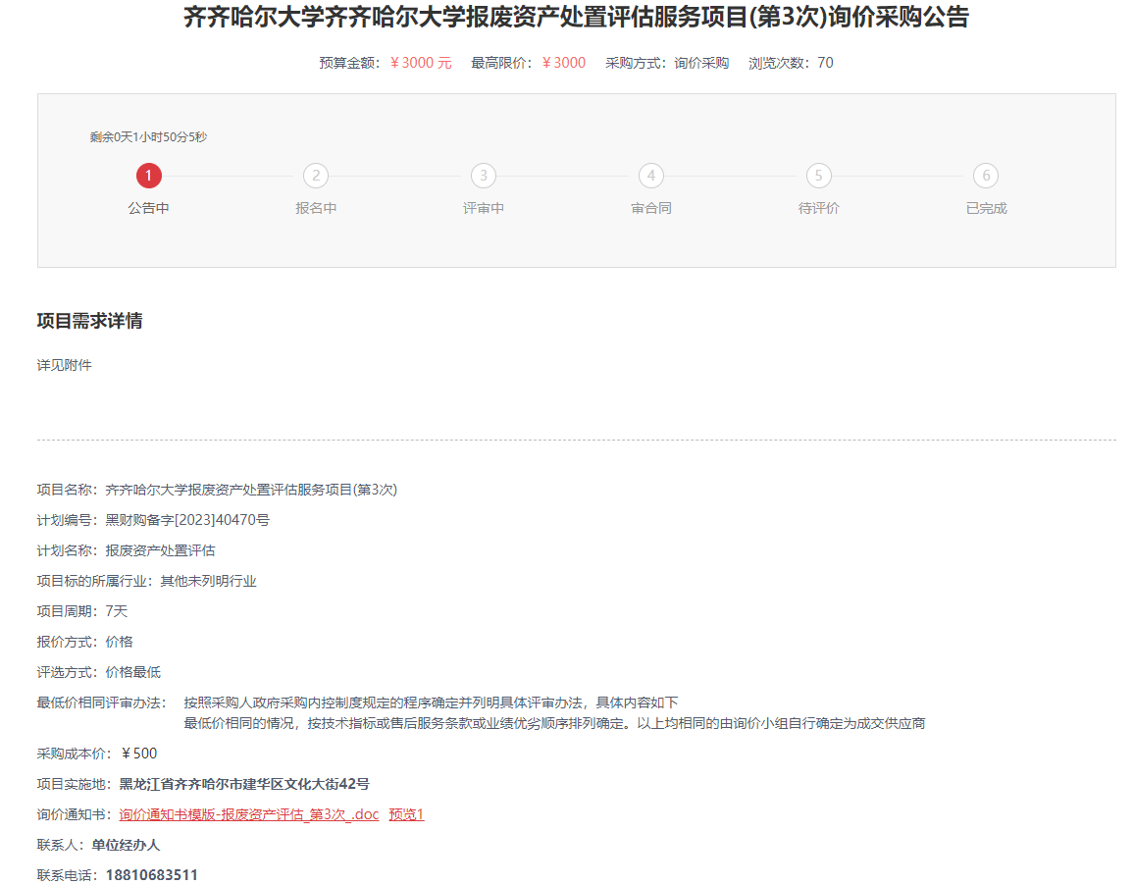Screen dimensions: 1133x885
Task: Click the announcement page title heading
Action: [x=576, y=18]
